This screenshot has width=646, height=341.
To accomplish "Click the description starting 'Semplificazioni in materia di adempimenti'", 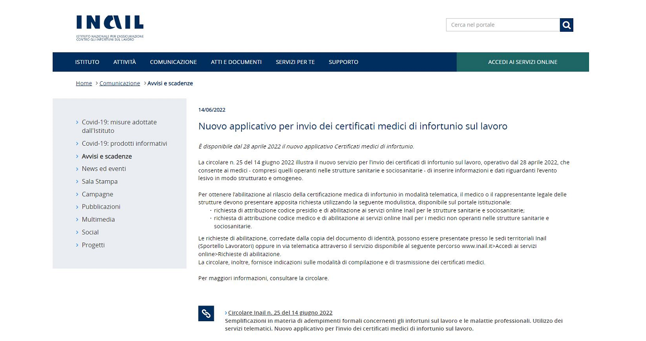I will [394, 324].
